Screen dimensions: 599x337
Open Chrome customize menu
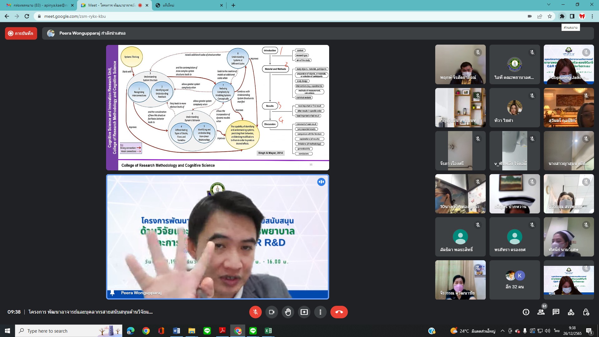pyautogui.click(x=592, y=16)
